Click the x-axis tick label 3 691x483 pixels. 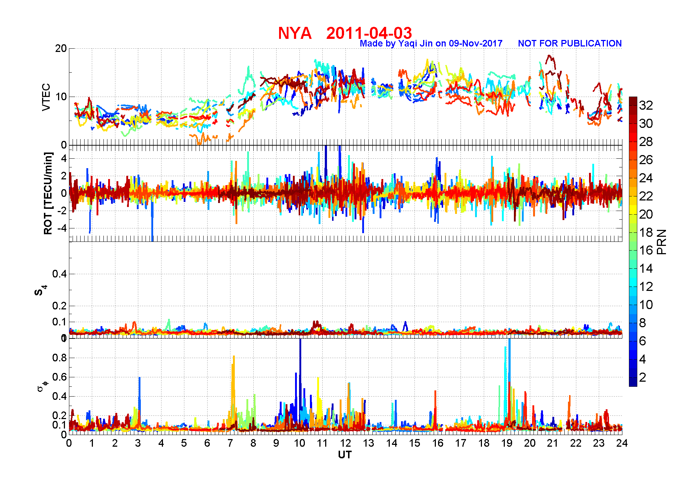138,443
